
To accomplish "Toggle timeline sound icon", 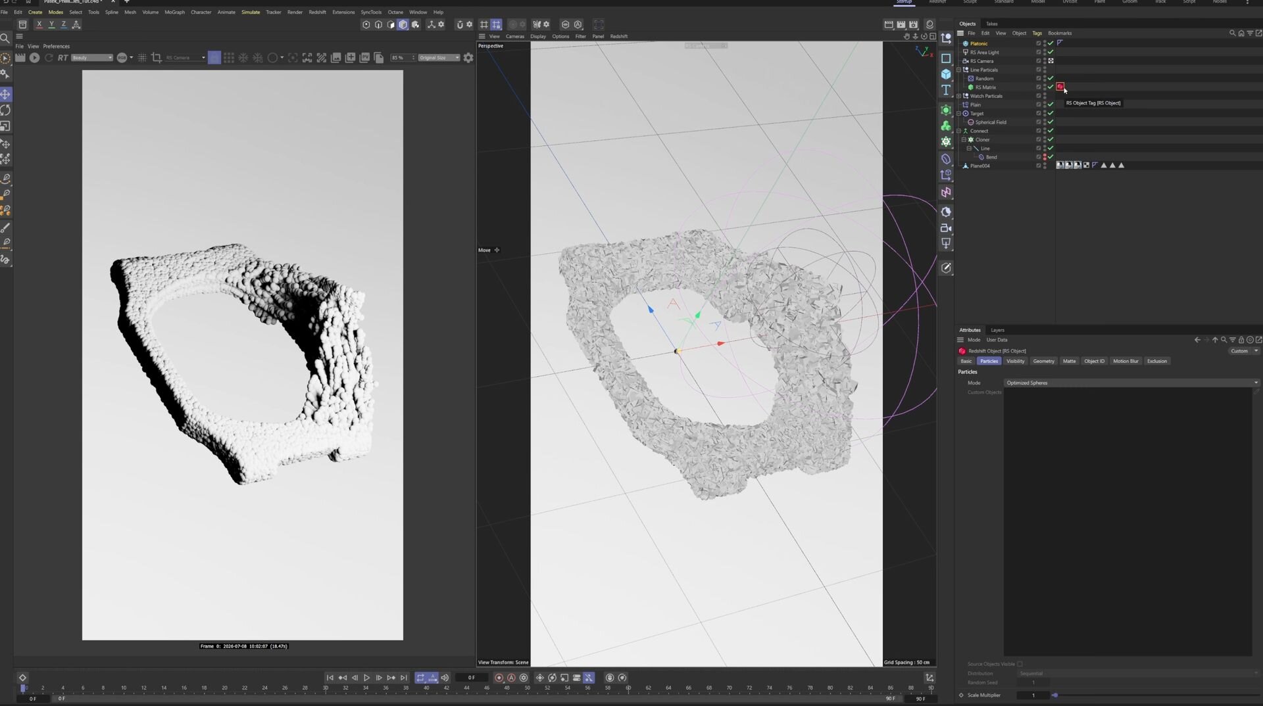I will [x=445, y=678].
